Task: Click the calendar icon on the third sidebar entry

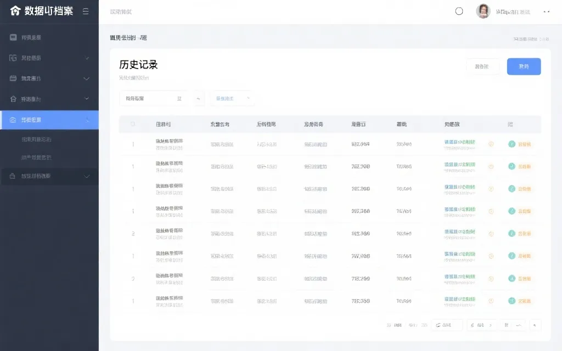Action: [14, 78]
